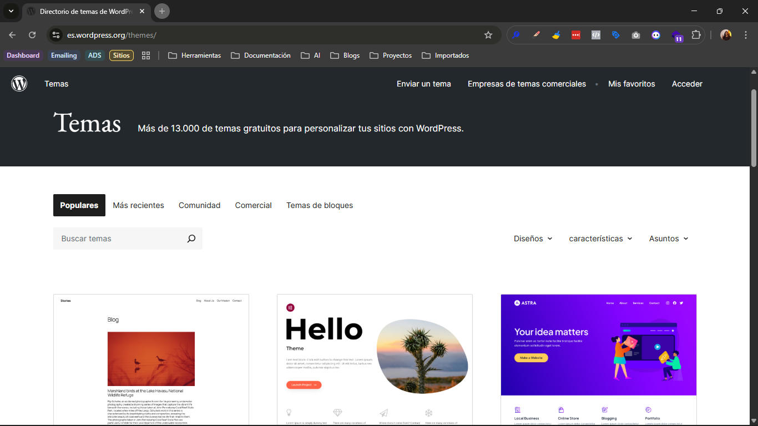The image size is (758, 426).
Task: Open the broom cleaner extension
Action: pos(556,34)
